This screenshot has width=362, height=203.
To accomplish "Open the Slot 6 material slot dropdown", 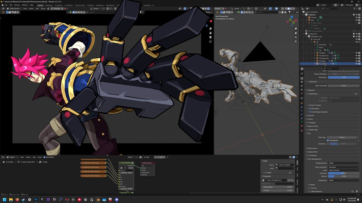I will coord(133,157).
